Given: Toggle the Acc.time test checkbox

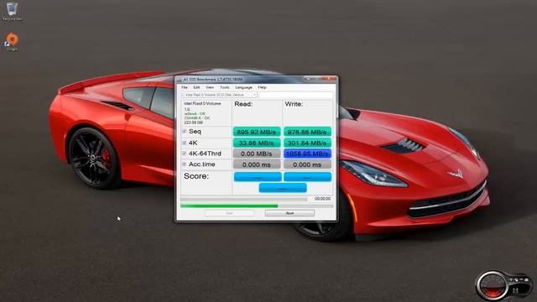Looking at the screenshot, I should [185, 164].
